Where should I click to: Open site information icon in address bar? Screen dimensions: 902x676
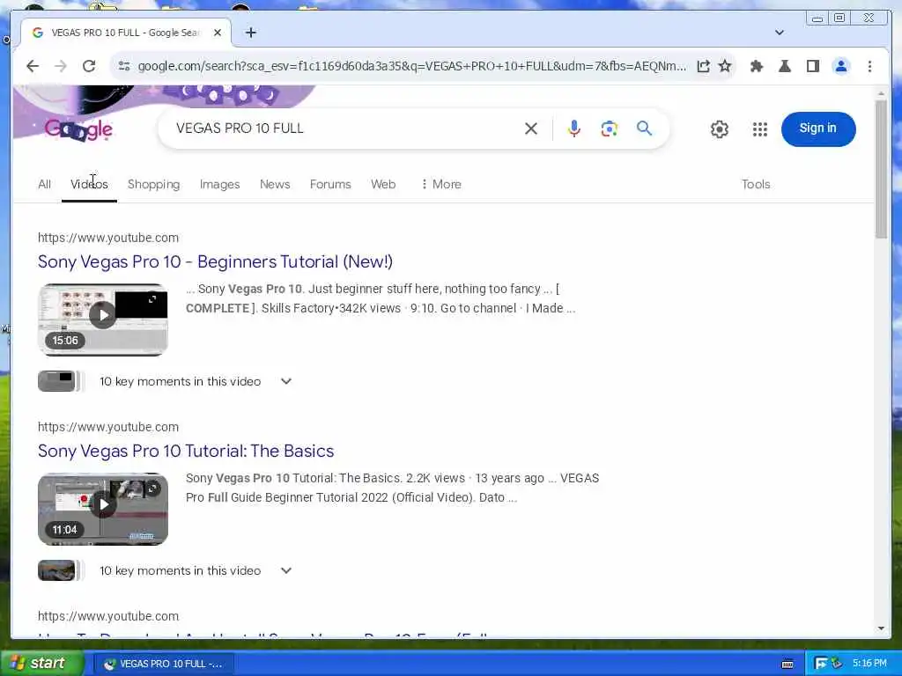(x=123, y=66)
